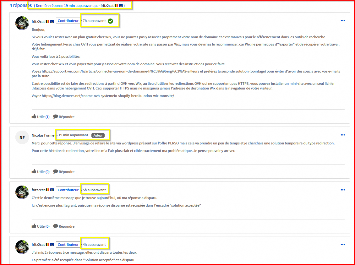
Task: Reply to Nicolas Formet's message via Répondre
Action: click(56, 172)
